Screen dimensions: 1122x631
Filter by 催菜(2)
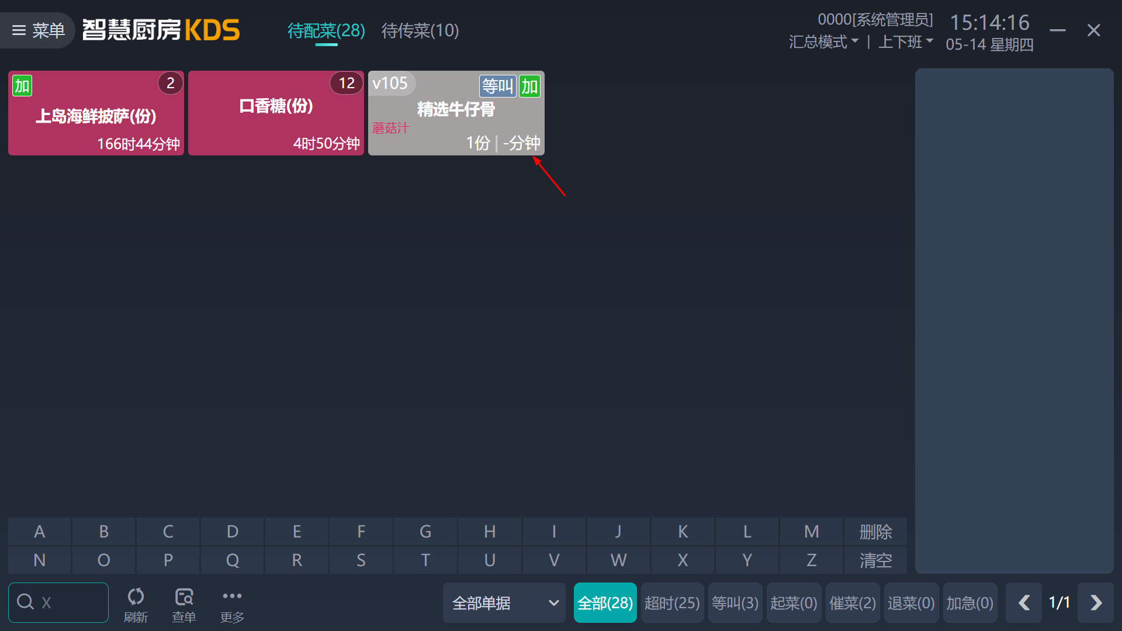(853, 602)
